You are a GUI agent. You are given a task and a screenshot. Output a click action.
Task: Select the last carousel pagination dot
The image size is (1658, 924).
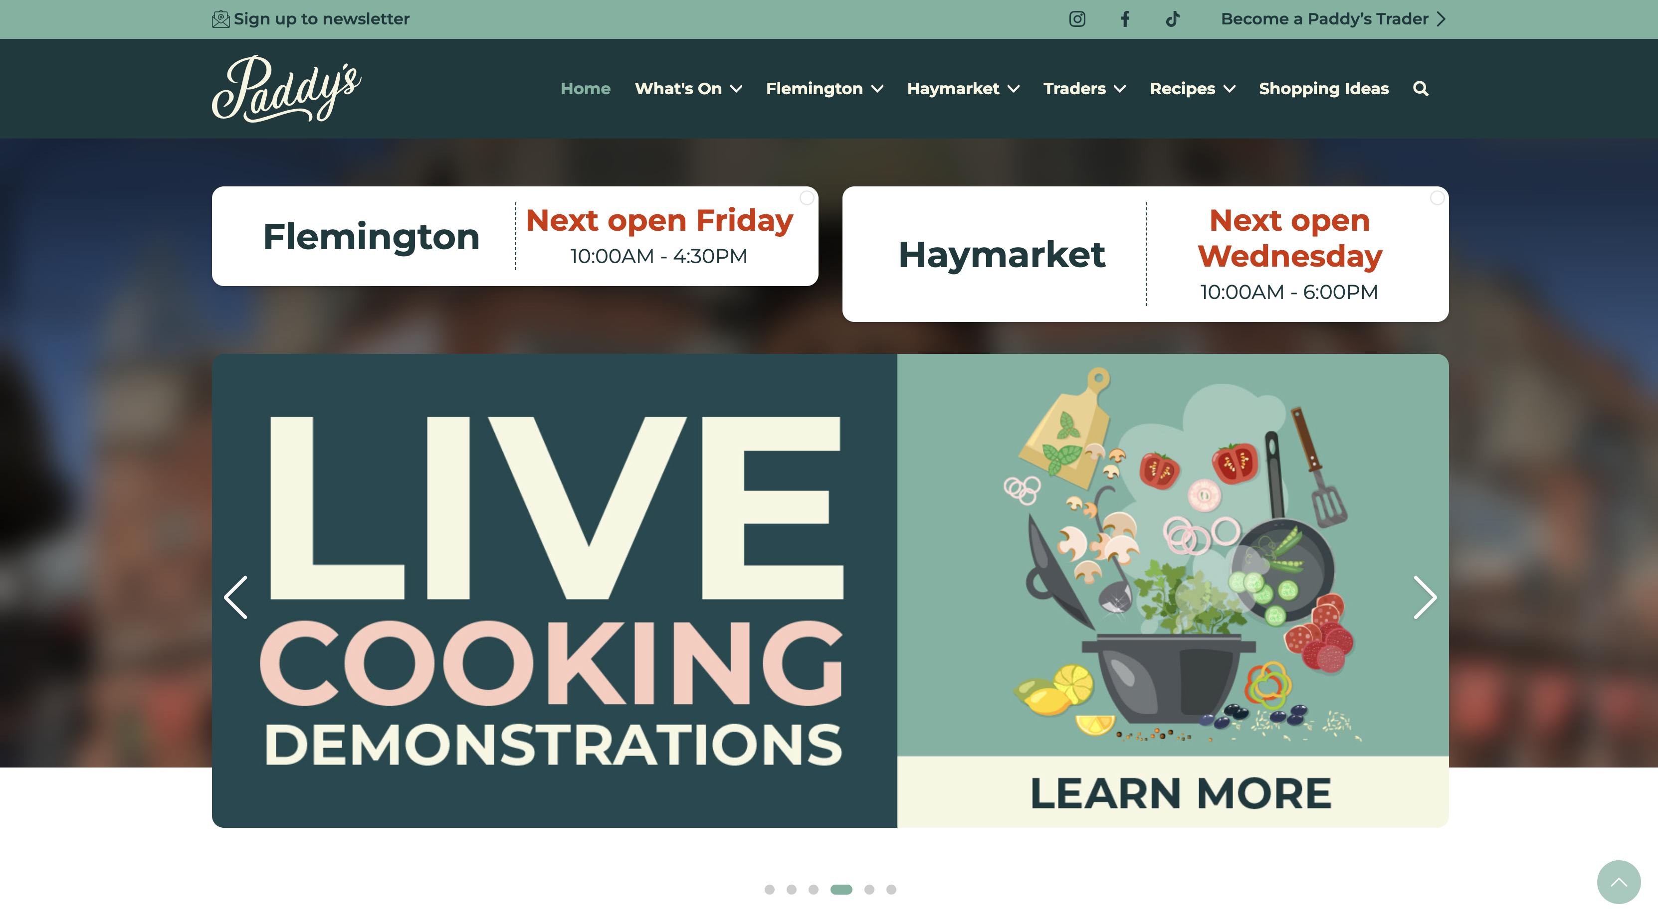(x=891, y=889)
